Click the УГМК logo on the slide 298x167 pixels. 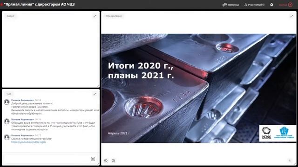tap(266, 133)
